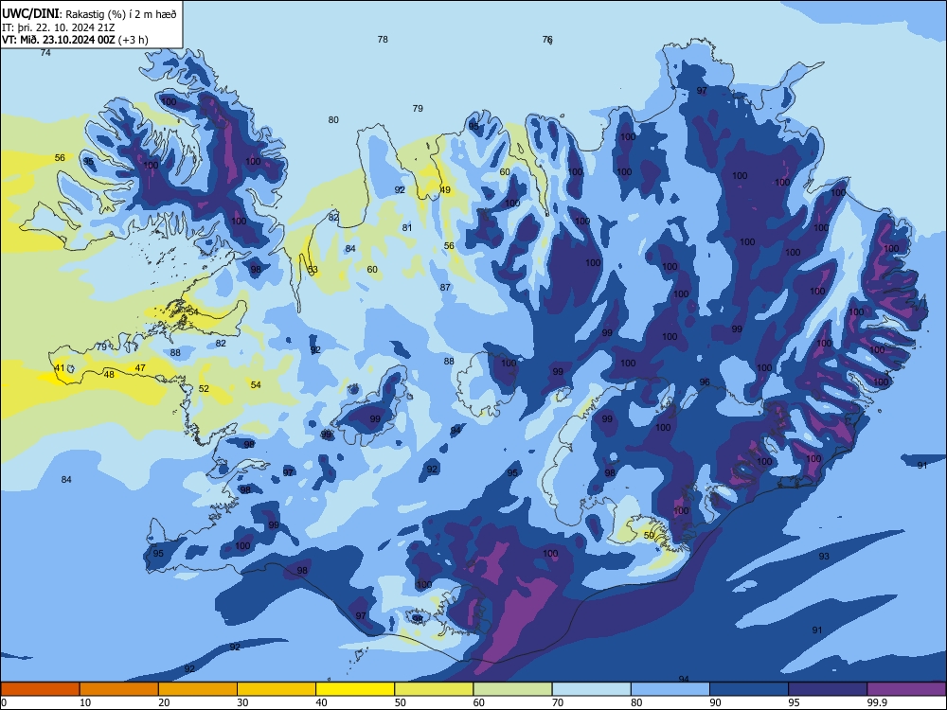This screenshot has width=947, height=710.
Task: Click the '70' legend tick label
Action: pyautogui.click(x=558, y=702)
